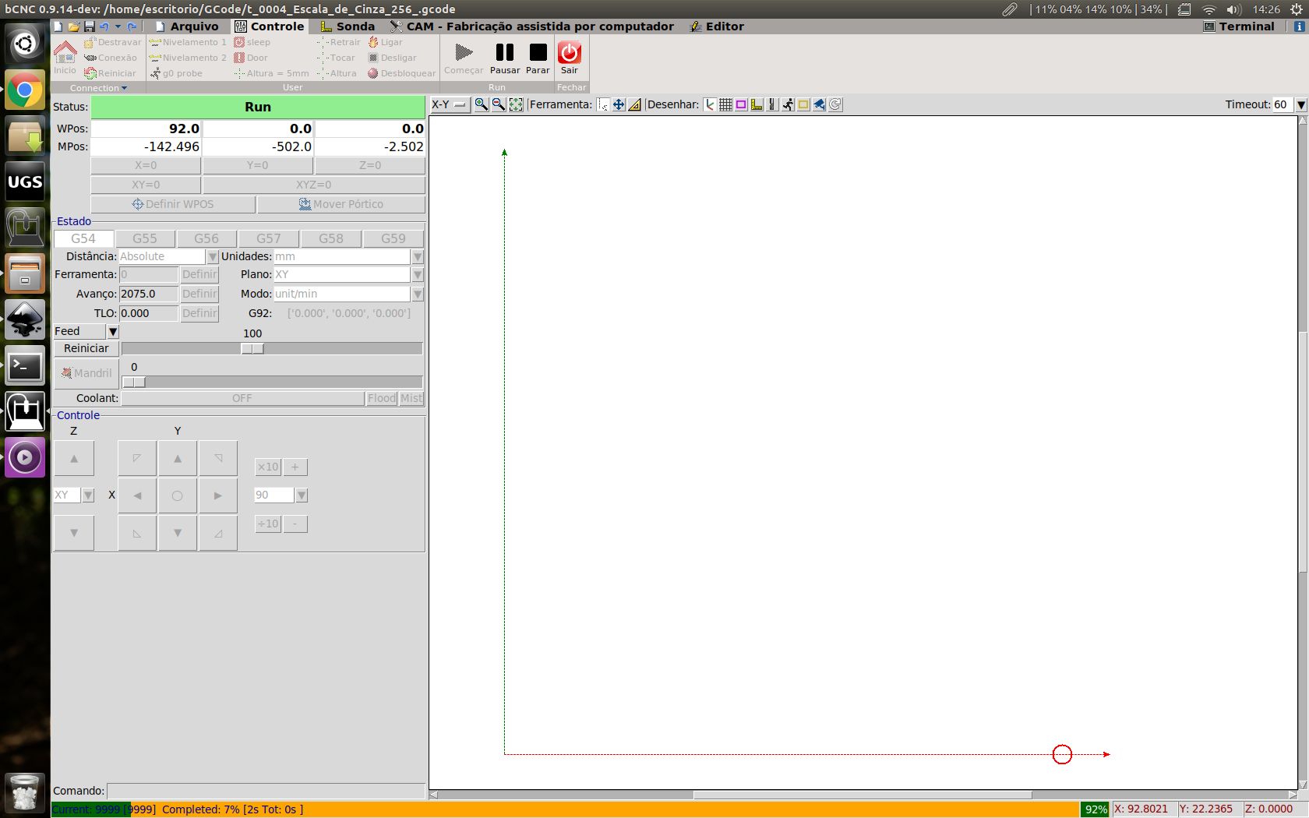Click the feed override slider handle
Screen dimensions: 1309x818
coord(252,349)
